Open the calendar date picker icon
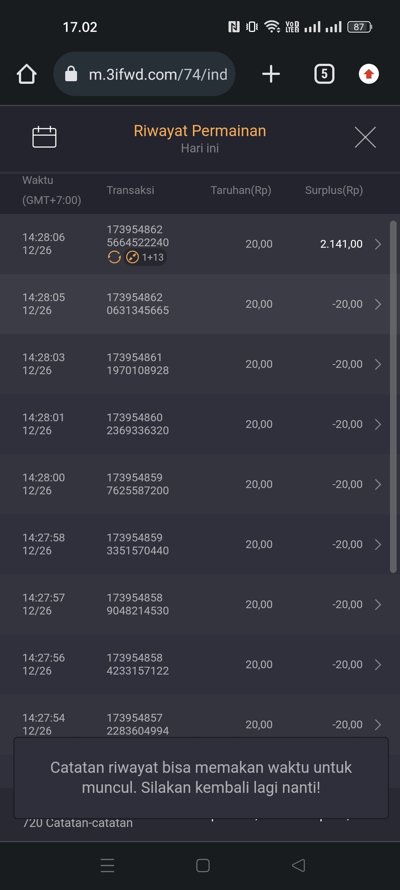Screen dimensions: 400x890 click(44, 137)
